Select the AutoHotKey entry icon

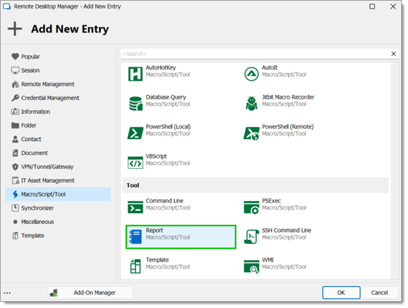click(x=136, y=74)
